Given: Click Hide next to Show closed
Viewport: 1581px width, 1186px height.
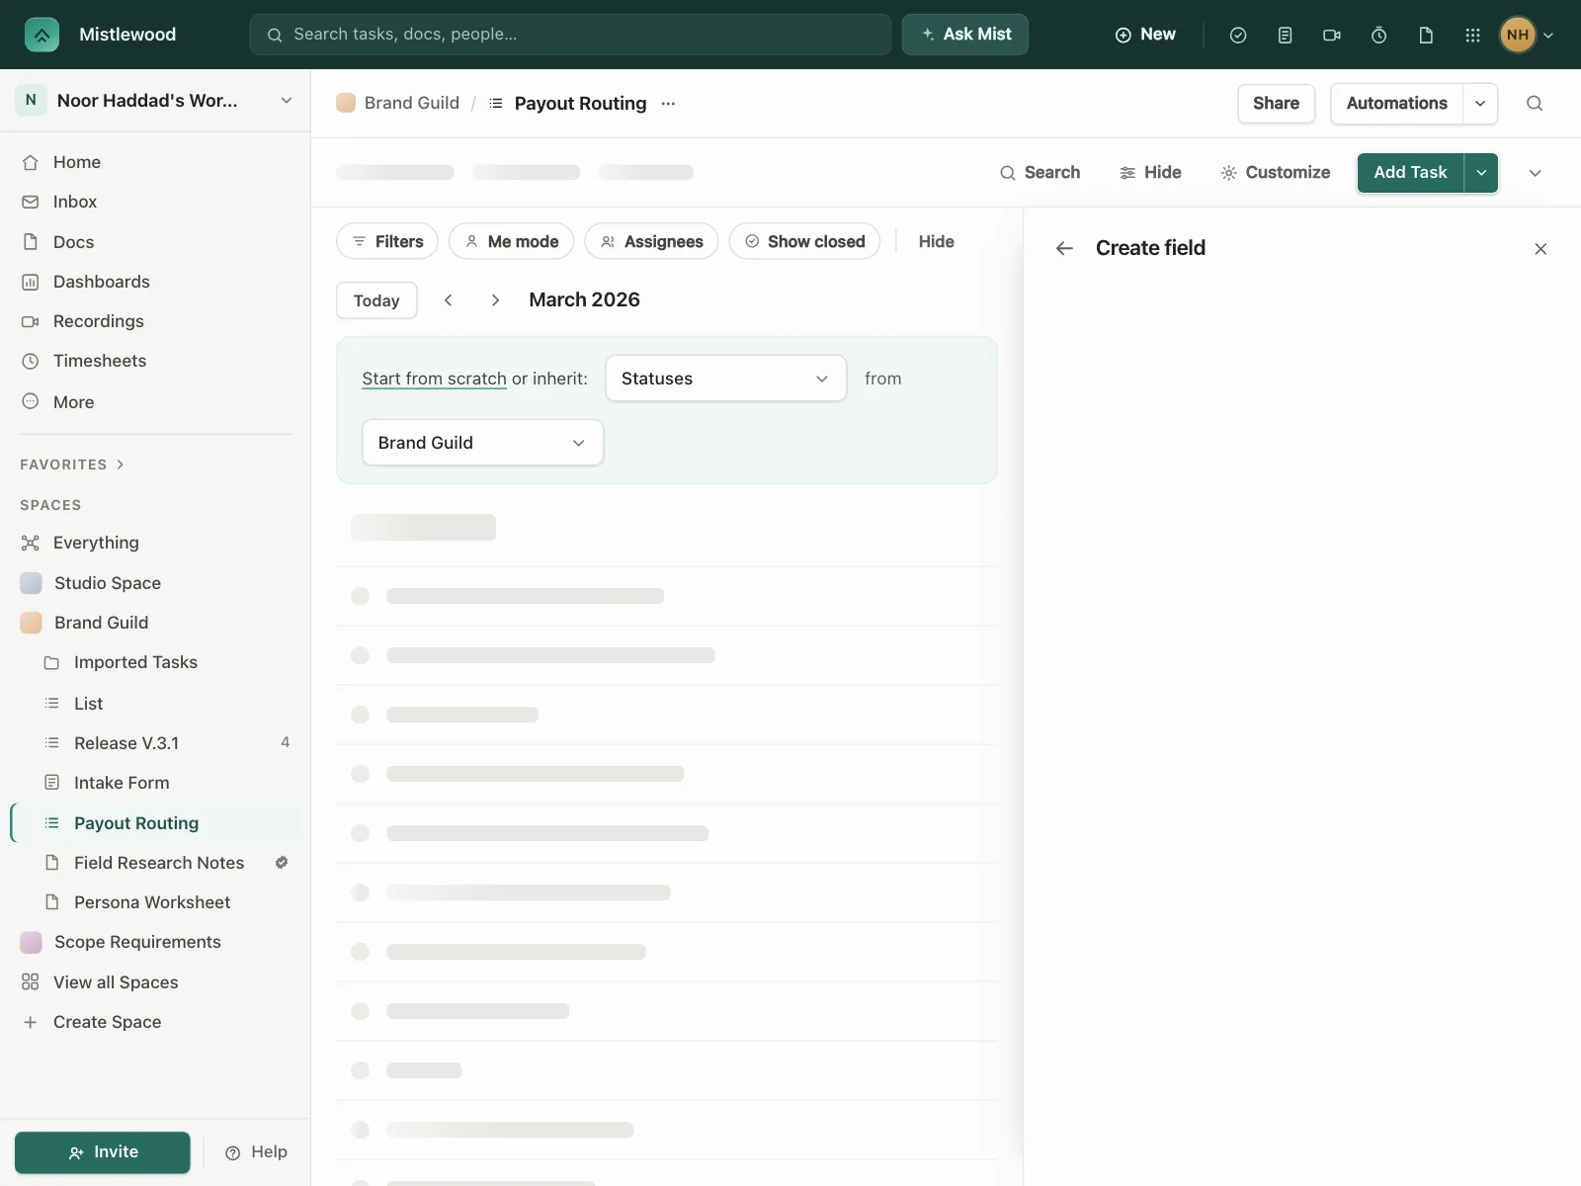Looking at the screenshot, I should pyautogui.click(x=936, y=241).
